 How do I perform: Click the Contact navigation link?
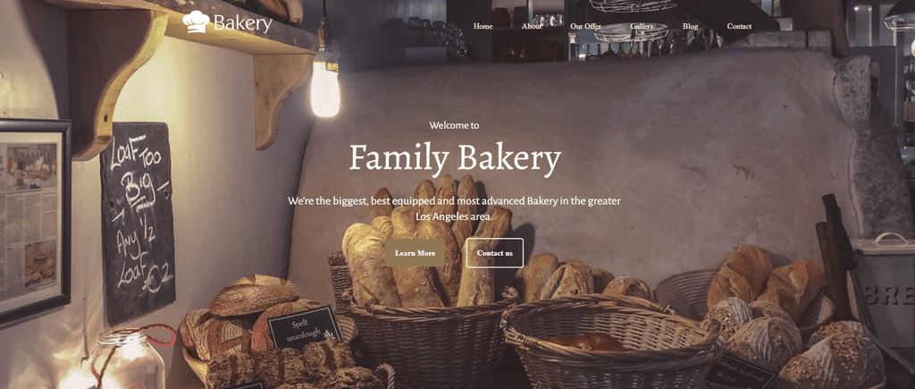tap(739, 26)
